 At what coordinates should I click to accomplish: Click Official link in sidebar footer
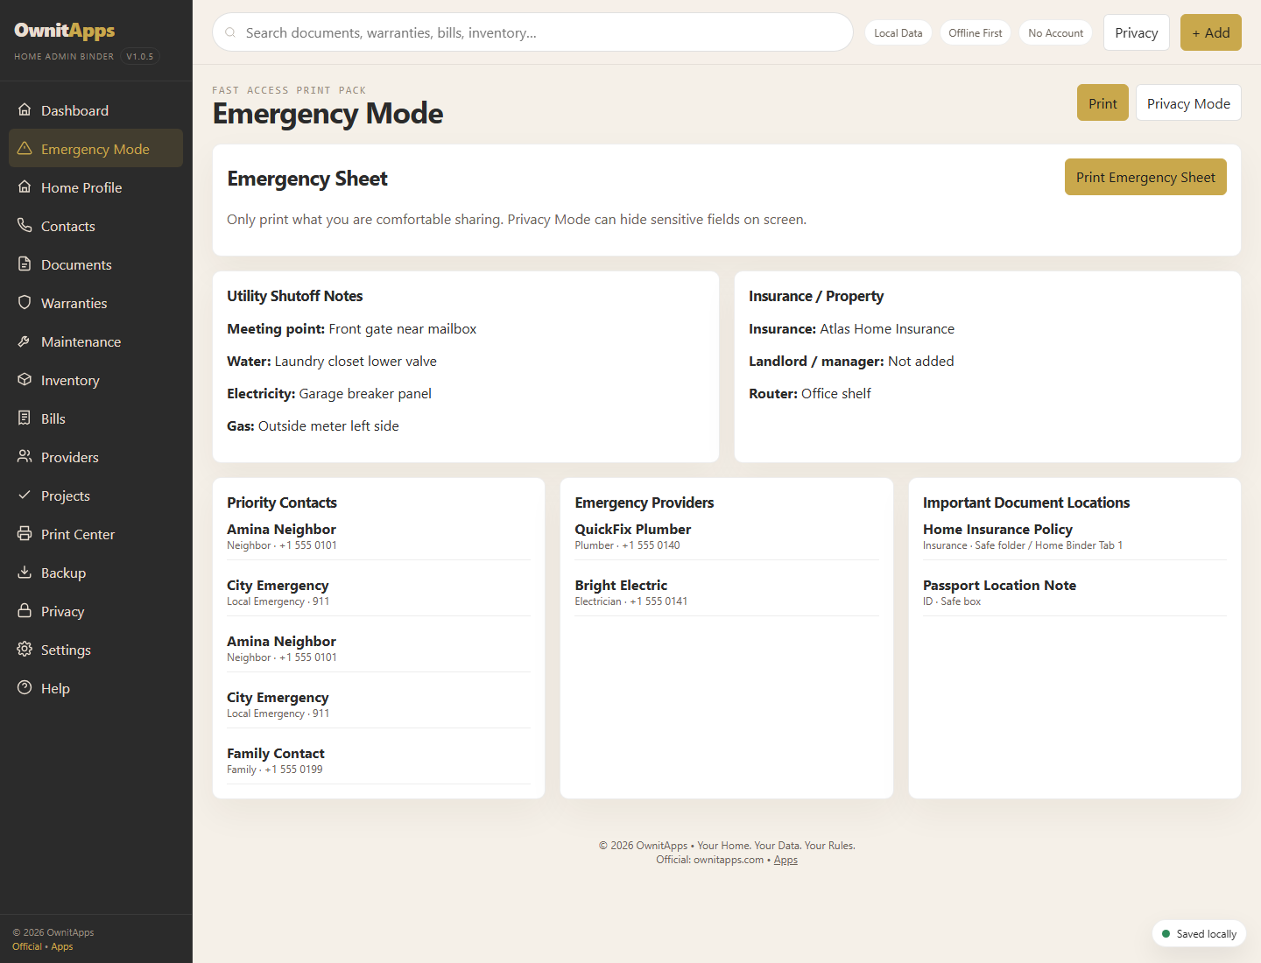[27, 946]
